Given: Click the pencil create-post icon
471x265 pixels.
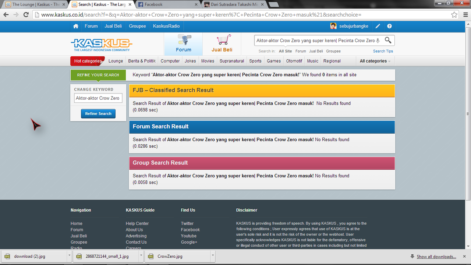Looking at the screenshot, I should click(378, 26).
